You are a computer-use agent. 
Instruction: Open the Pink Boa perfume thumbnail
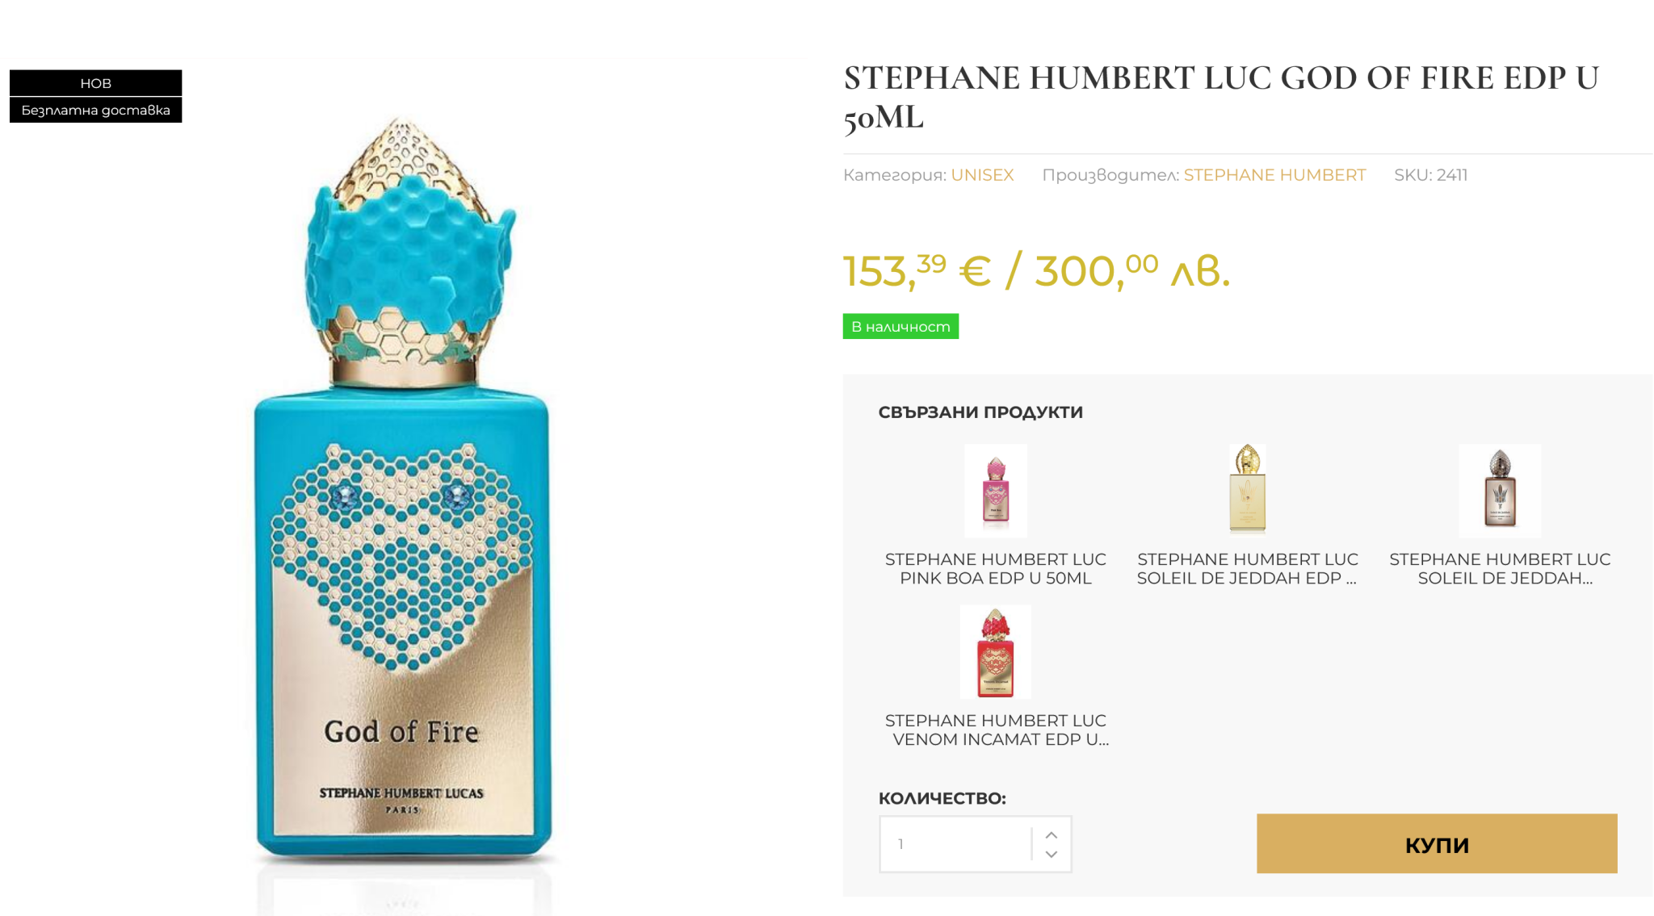996,491
